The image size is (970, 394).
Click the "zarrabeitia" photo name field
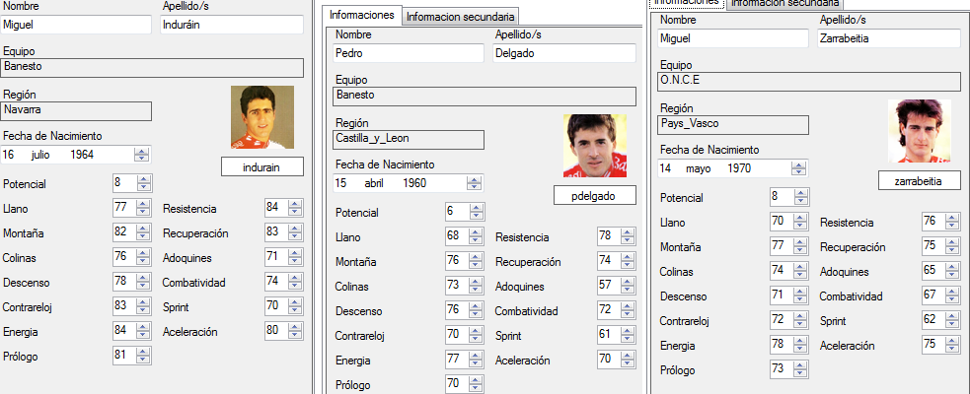click(x=919, y=181)
